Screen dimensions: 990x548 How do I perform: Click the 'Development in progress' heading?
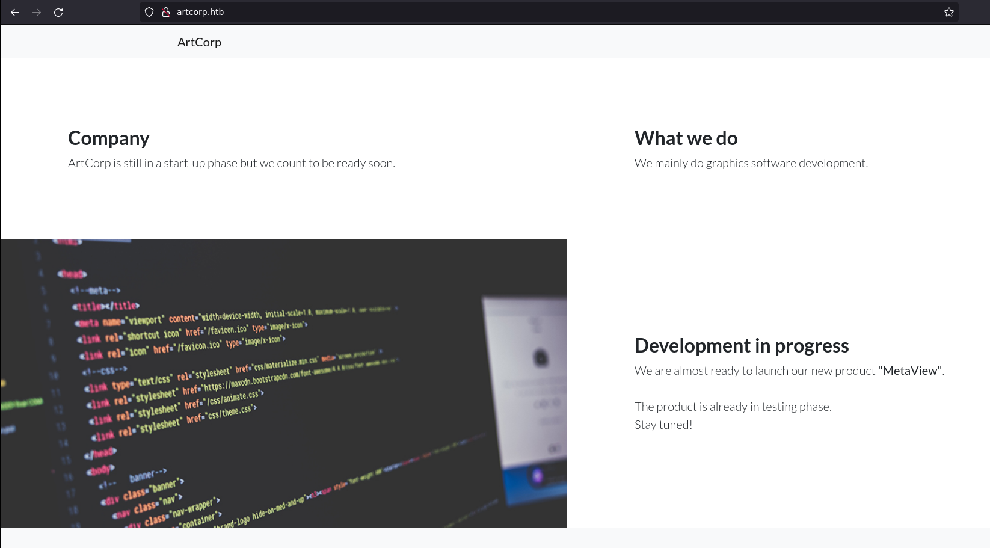tap(741, 345)
